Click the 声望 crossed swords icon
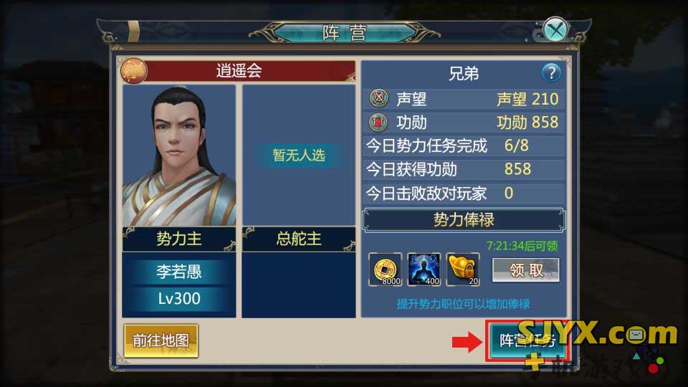Image resolution: width=688 pixels, height=387 pixels. tap(378, 98)
